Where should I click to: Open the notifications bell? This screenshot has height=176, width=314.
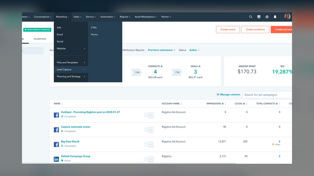275,17
